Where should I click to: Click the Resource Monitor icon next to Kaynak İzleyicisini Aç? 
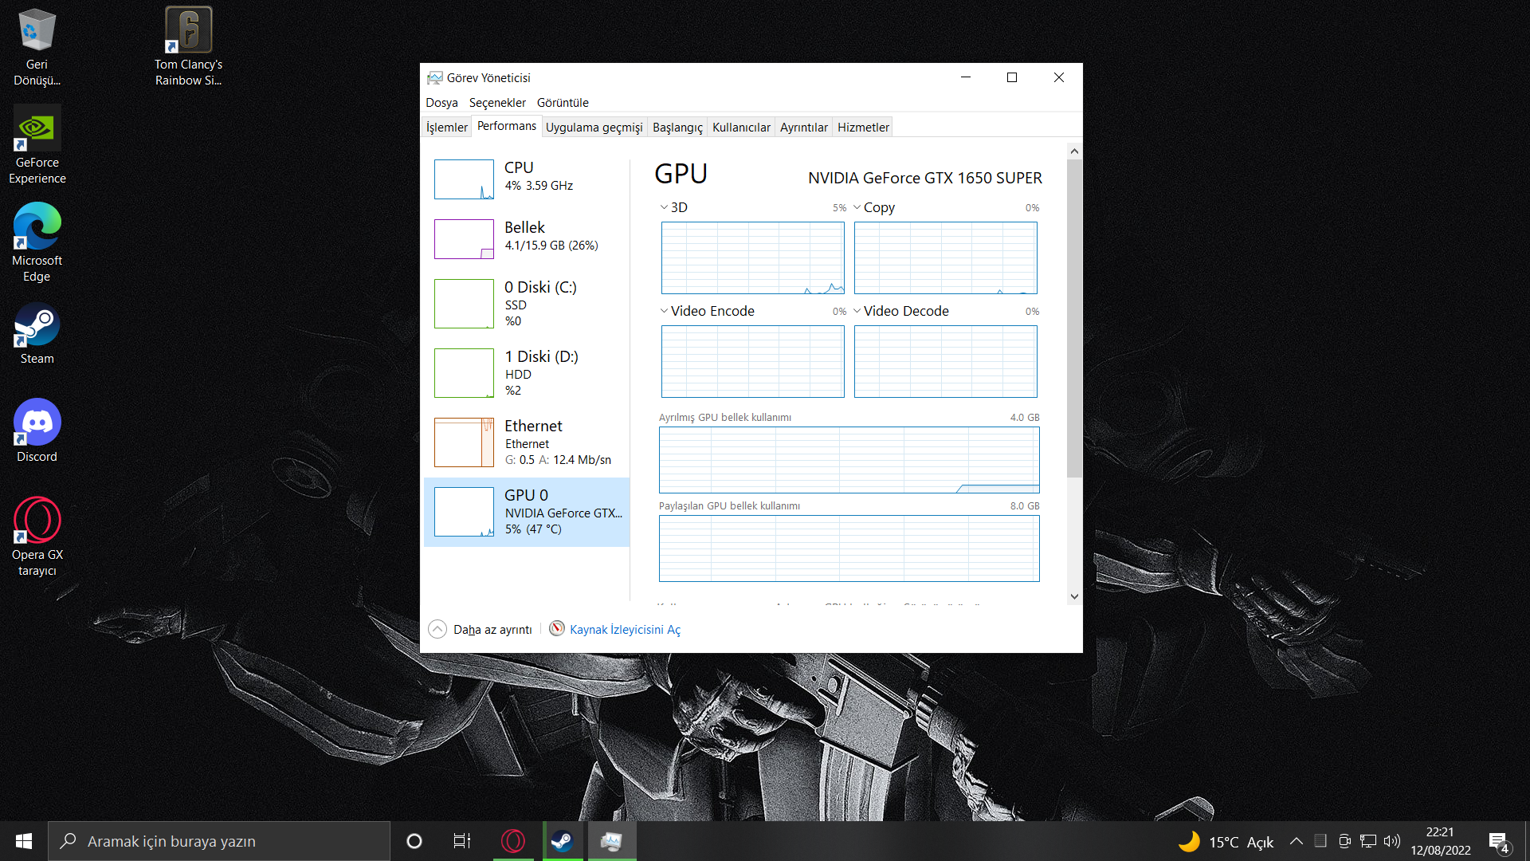tap(557, 629)
